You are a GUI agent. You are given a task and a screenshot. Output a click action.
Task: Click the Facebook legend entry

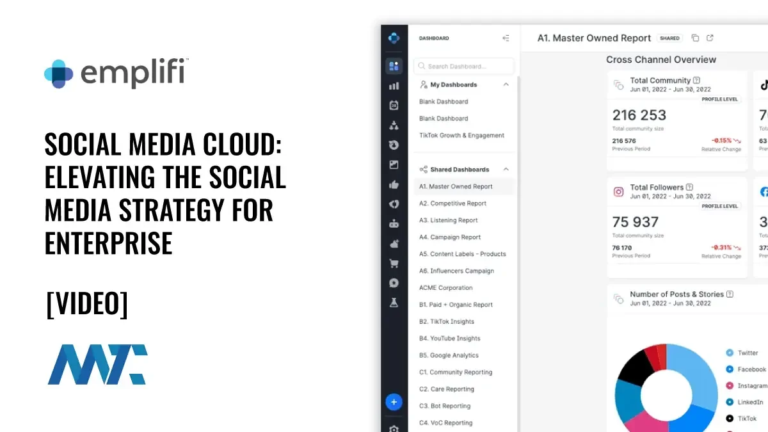(746, 369)
